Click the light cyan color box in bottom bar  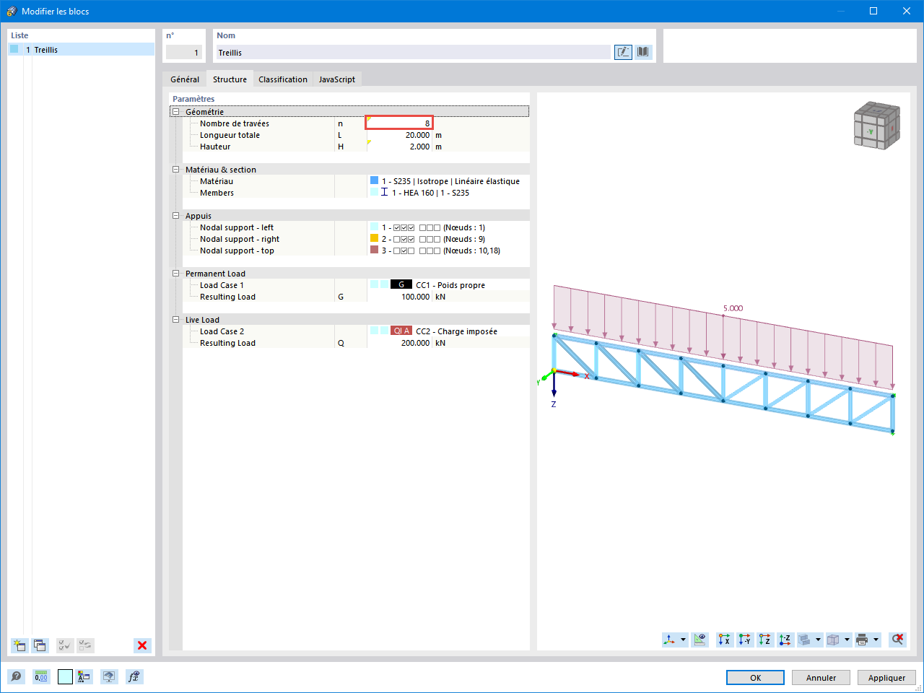65,676
